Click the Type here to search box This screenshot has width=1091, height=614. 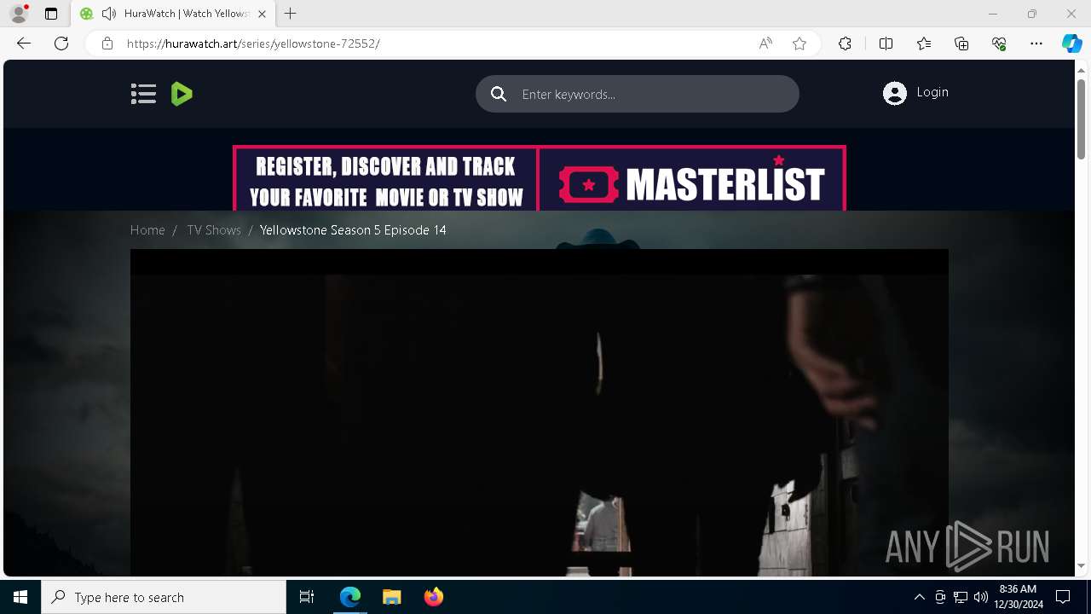click(164, 597)
